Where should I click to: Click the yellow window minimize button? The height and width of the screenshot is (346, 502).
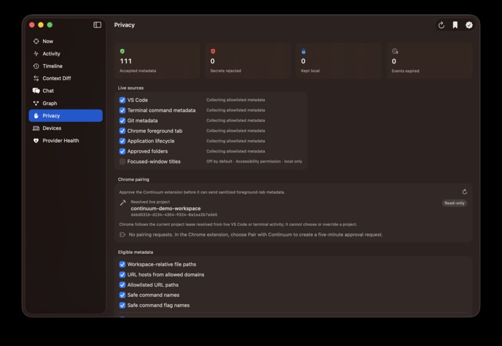[x=40, y=25]
